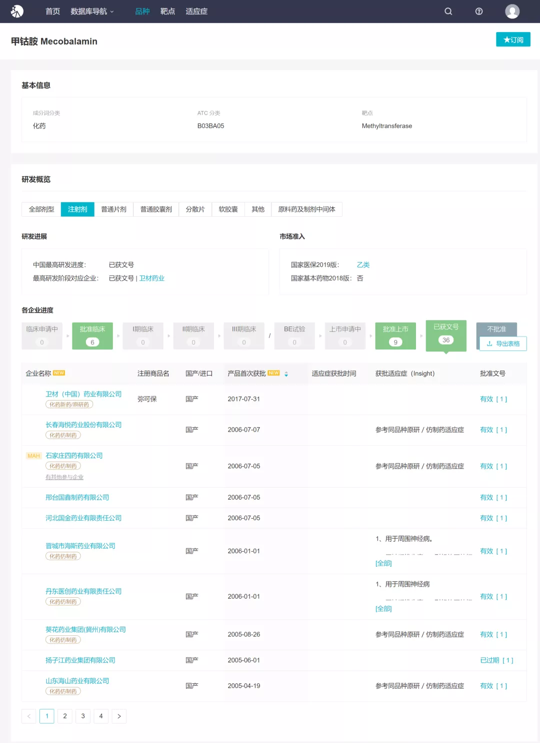
Task: Open the help question-mark icon
Action: [x=479, y=11]
